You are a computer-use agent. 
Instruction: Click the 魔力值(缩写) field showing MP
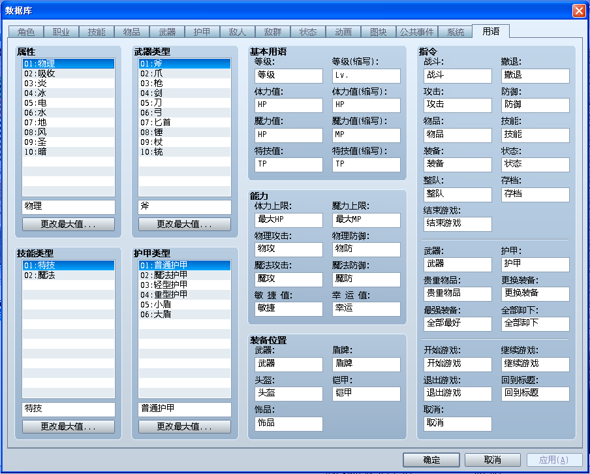click(x=367, y=135)
